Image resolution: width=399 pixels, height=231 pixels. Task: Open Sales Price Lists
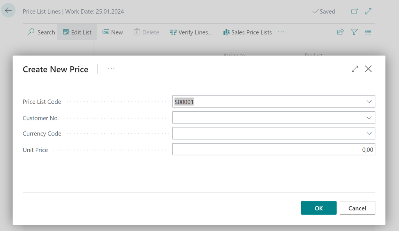(247, 32)
